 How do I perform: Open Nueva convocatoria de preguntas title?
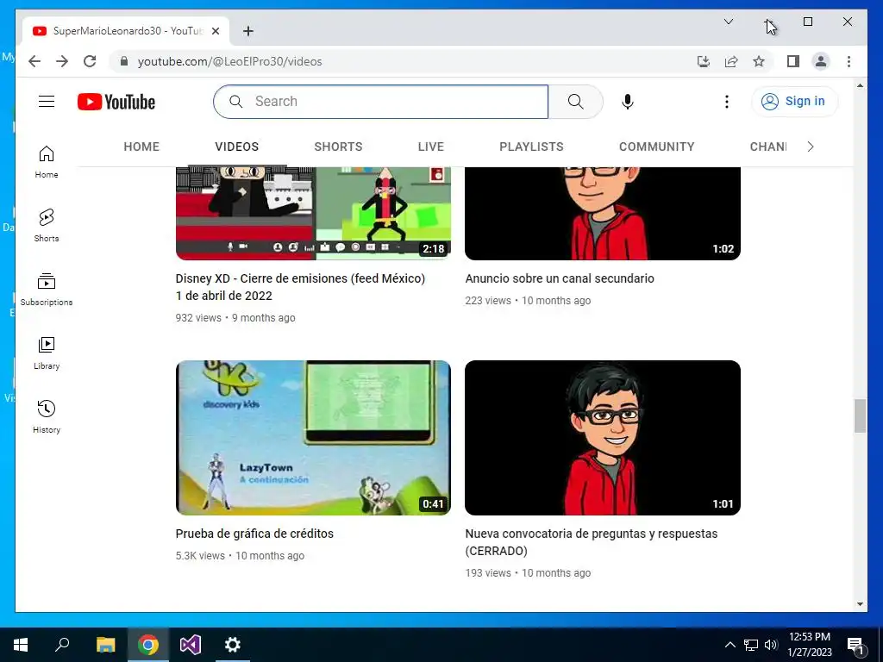pyautogui.click(x=592, y=542)
